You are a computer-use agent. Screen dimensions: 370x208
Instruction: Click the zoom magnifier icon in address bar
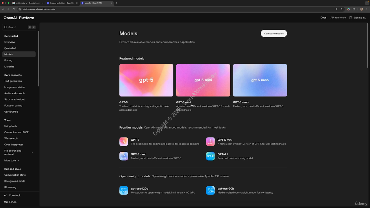click(x=337, y=9)
